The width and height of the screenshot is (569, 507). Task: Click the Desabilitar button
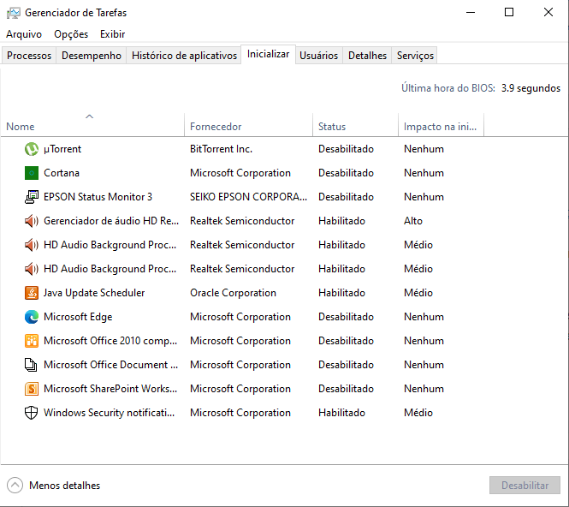[x=525, y=486]
